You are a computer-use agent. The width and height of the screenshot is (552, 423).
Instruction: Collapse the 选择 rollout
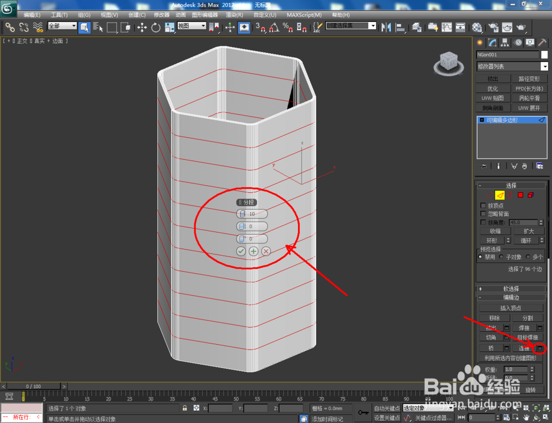click(511, 185)
